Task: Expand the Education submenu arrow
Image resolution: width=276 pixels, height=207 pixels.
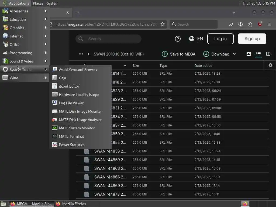Action: 46,19
